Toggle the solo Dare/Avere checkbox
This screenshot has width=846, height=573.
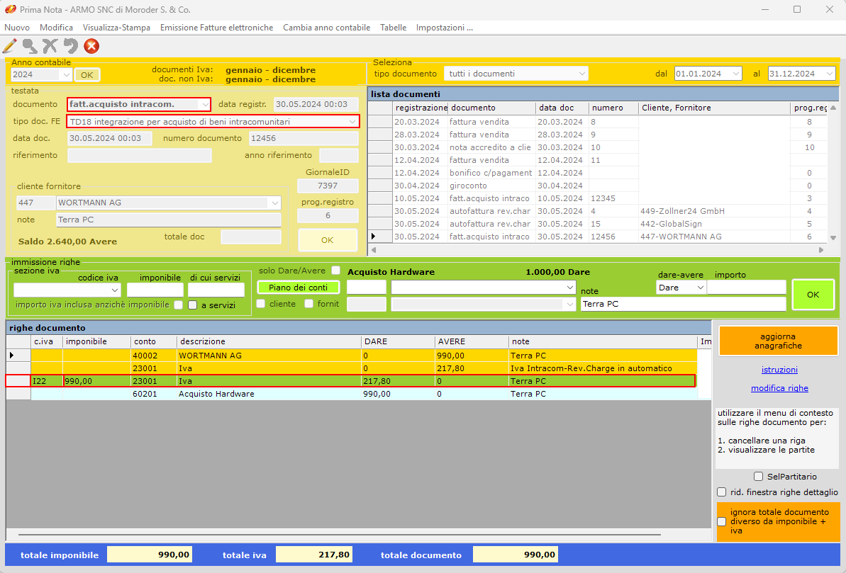(x=336, y=271)
